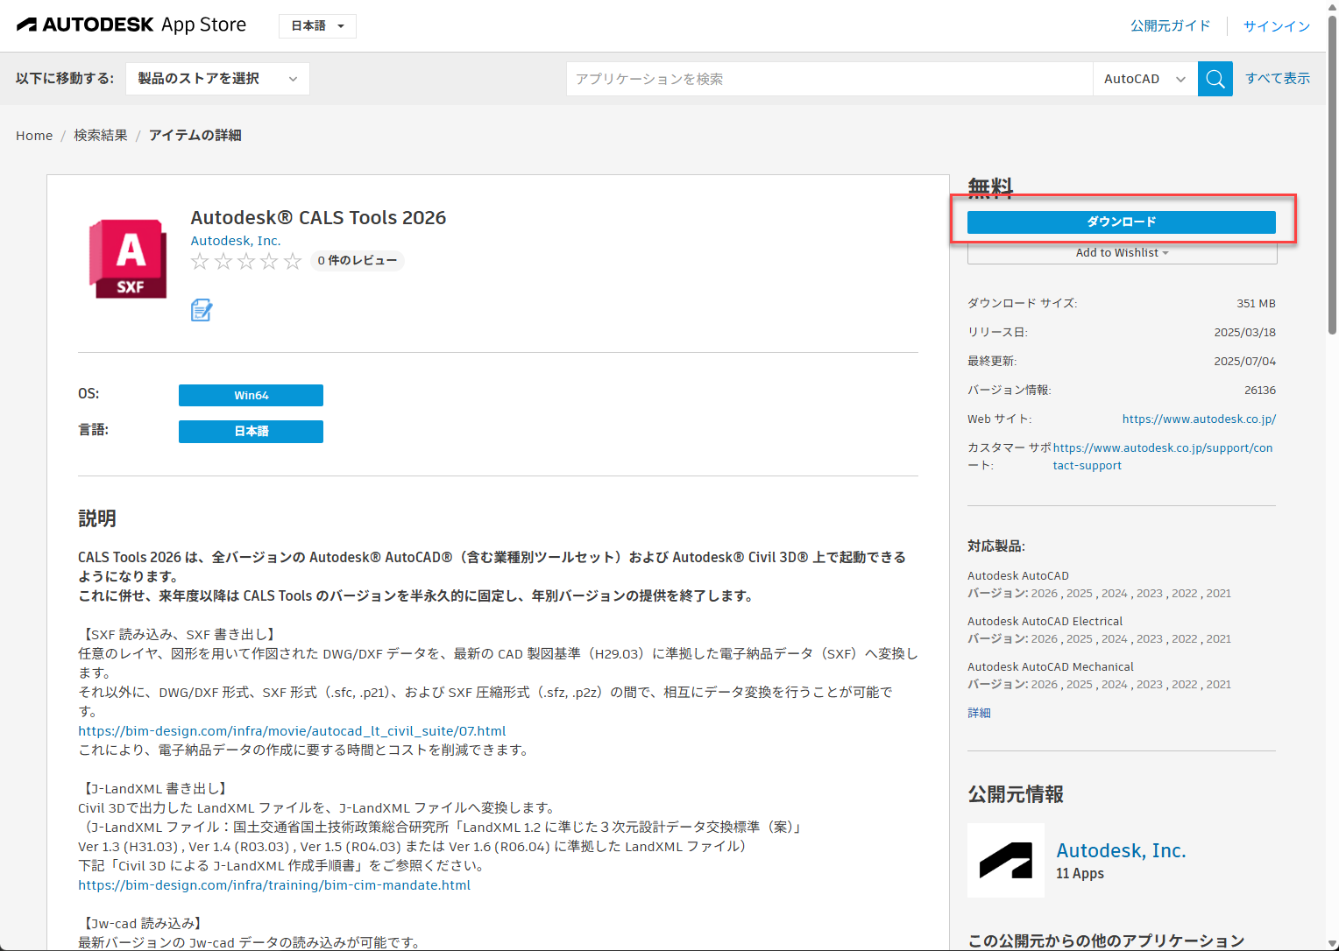Click the CALS Tools SXF app icon
This screenshot has width=1339, height=951.
(128, 258)
